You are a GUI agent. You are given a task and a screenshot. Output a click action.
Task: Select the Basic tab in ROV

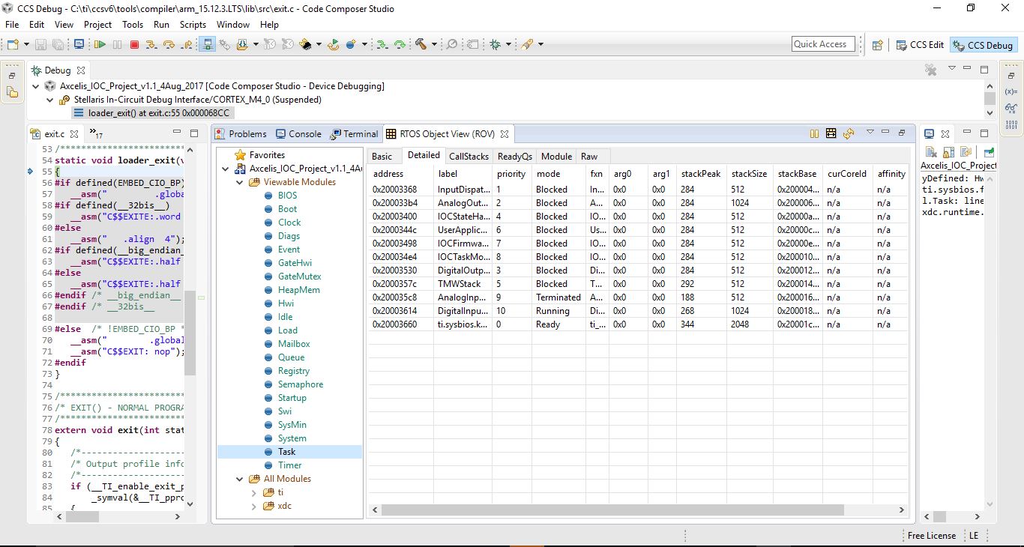pyautogui.click(x=382, y=157)
